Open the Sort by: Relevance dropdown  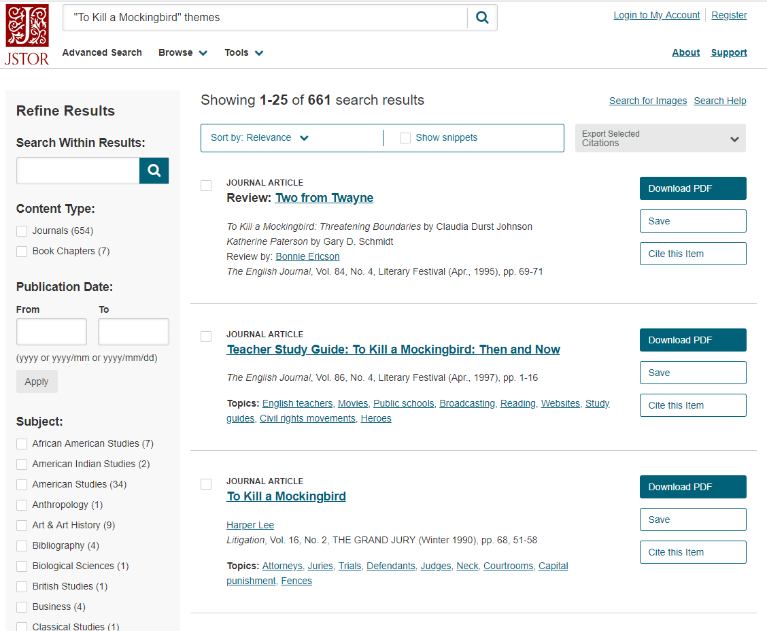[x=260, y=138]
